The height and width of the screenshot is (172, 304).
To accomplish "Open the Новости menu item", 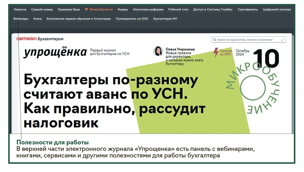I will (x=20, y=10).
